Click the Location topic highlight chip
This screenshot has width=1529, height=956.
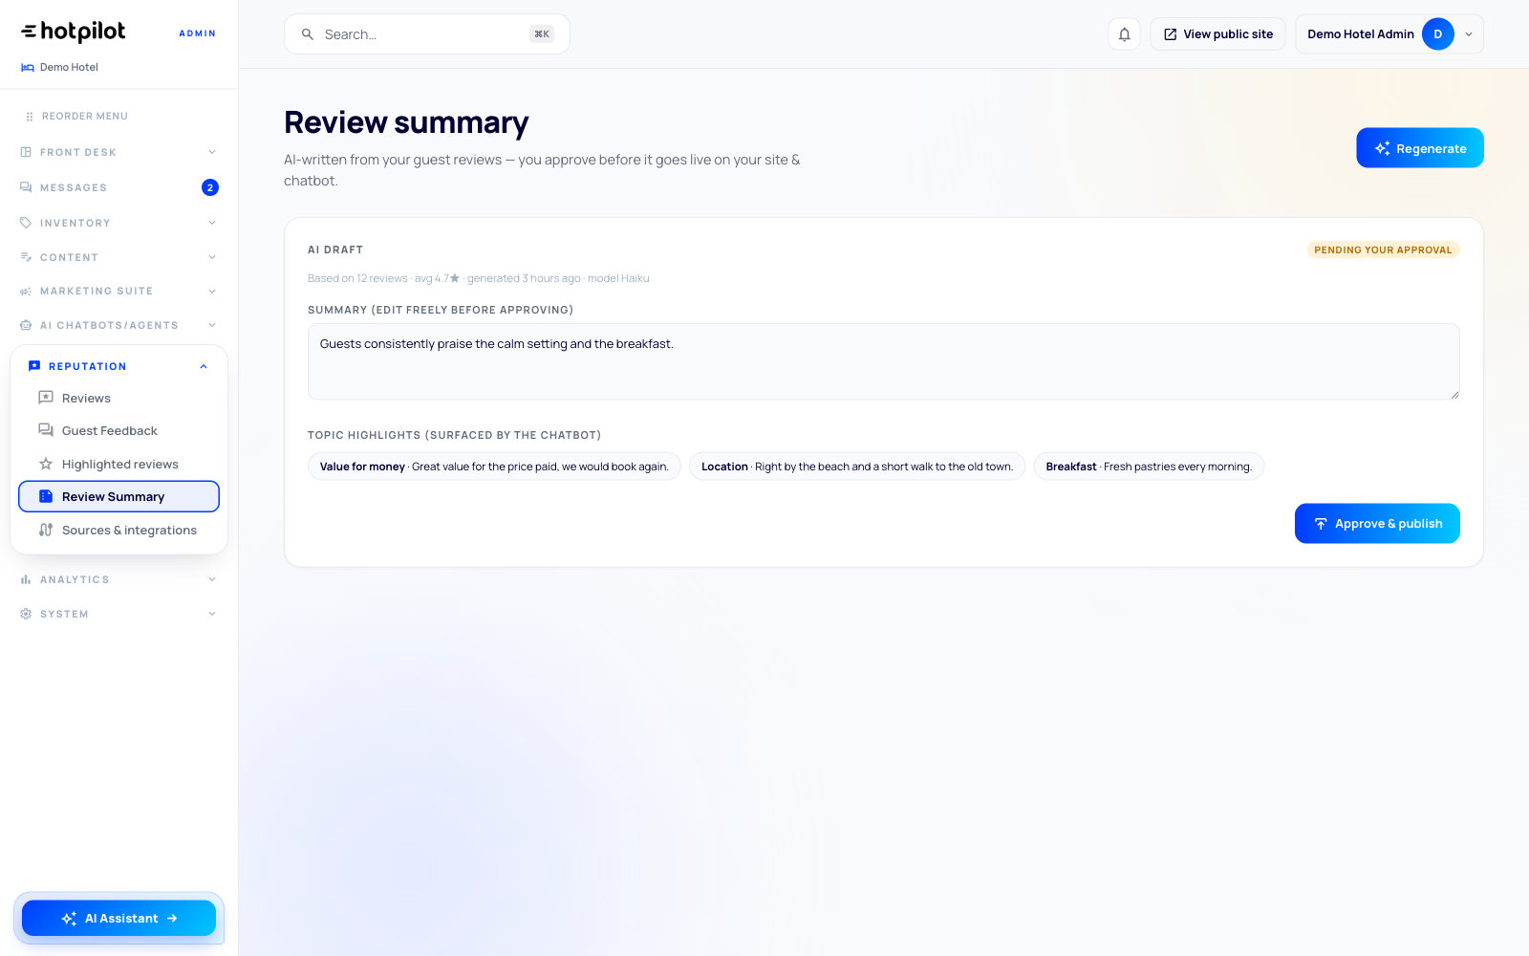pyautogui.click(x=857, y=467)
